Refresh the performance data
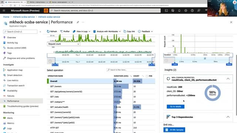 (52, 31)
